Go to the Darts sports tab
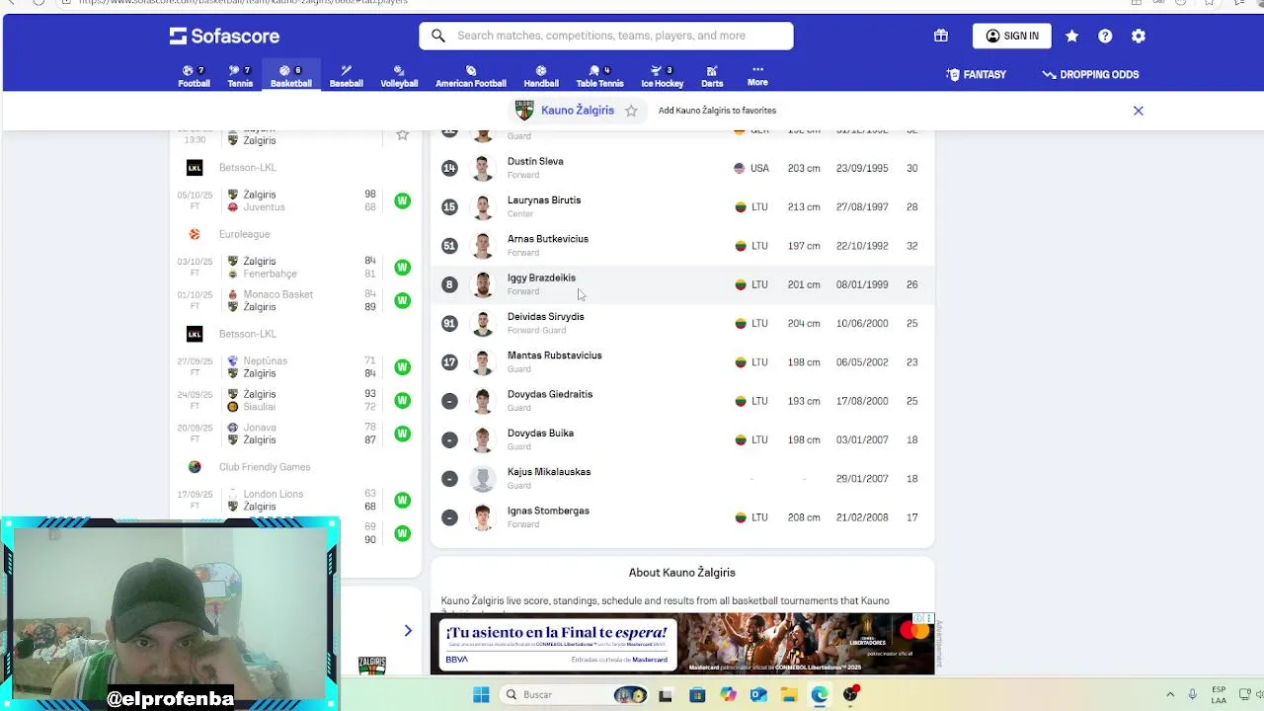The height and width of the screenshot is (711, 1264). [712, 76]
